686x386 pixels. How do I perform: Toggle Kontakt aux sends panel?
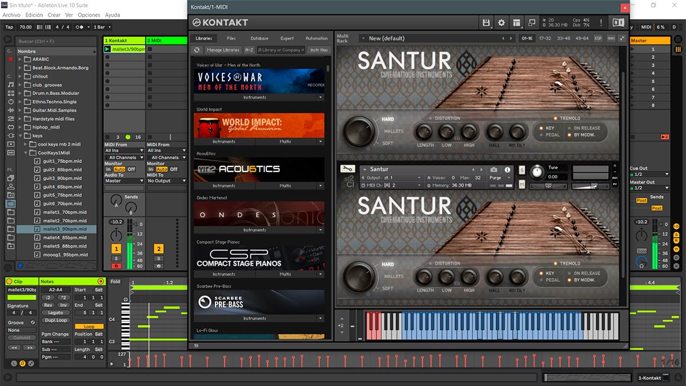pos(611,38)
